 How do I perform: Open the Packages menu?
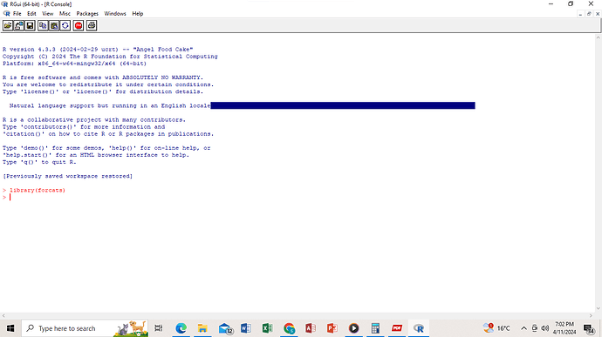[87, 13]
